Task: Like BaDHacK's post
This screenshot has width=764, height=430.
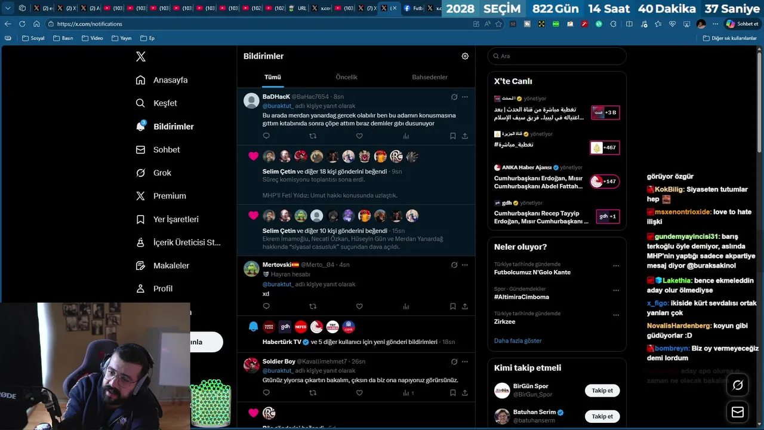Action: click(x=359, y=136)
